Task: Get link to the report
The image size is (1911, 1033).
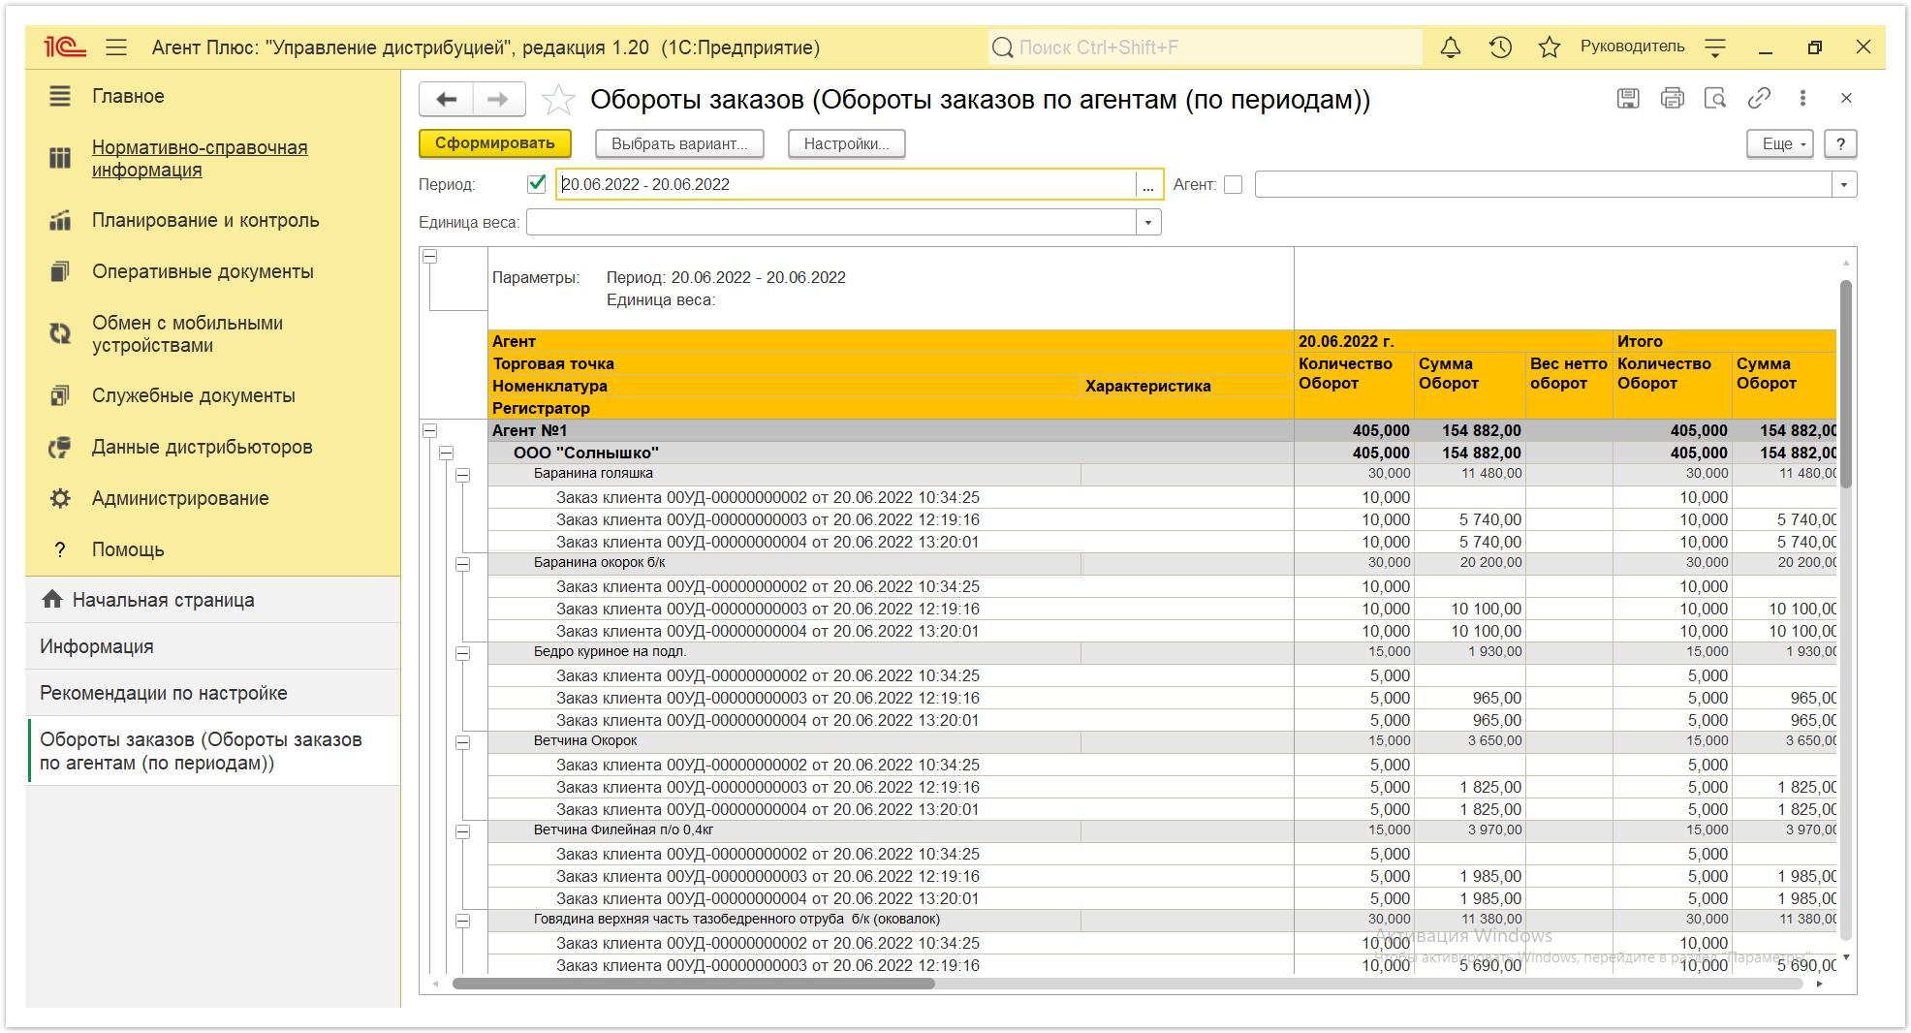Action: (x=1759, y=98)
